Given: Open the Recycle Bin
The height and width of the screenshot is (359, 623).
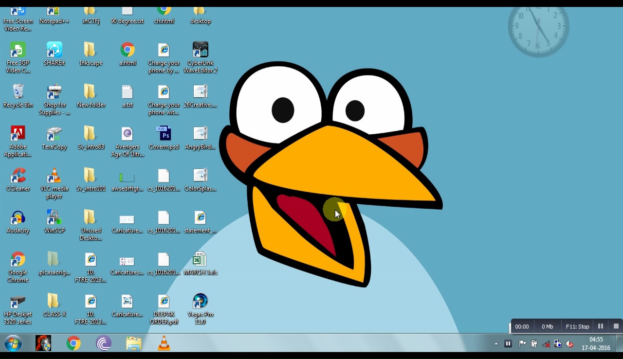Looking at the screenshot, I should pos(18,96).
